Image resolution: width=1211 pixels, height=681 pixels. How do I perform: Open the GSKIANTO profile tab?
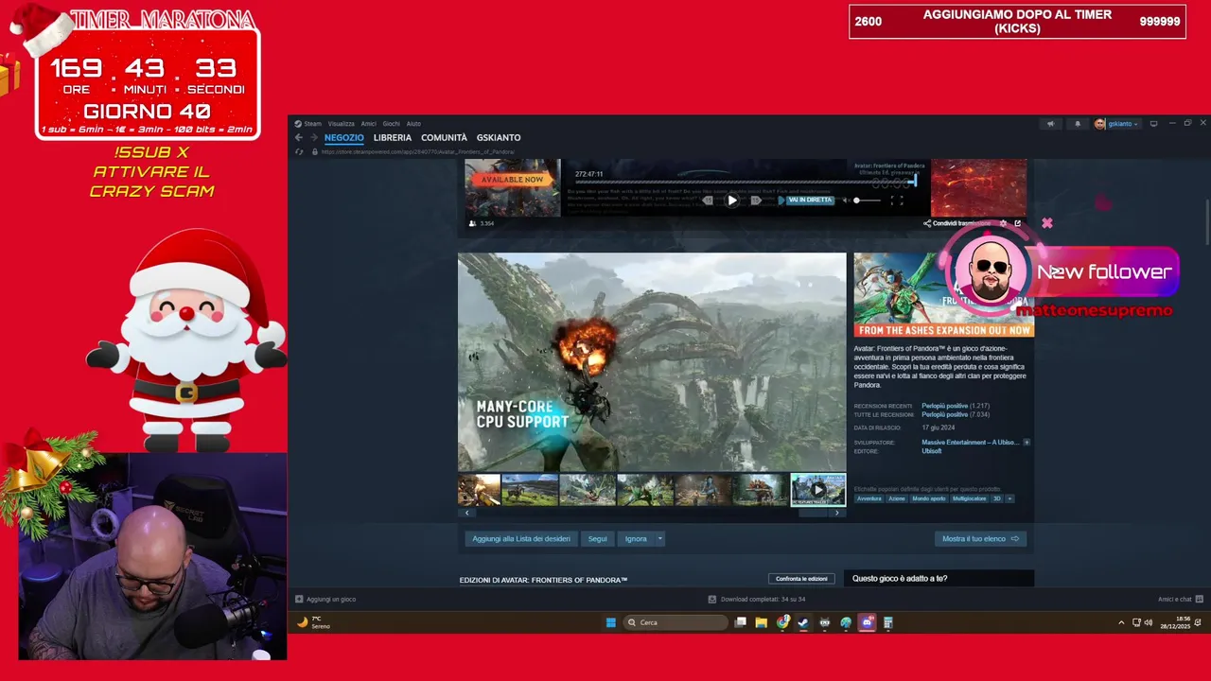499,138
